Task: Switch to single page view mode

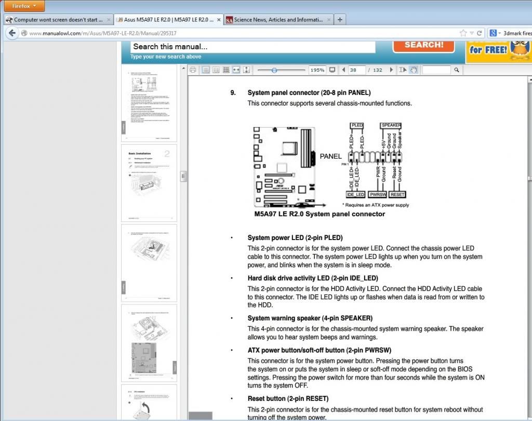Action: (x=206, y=70)
